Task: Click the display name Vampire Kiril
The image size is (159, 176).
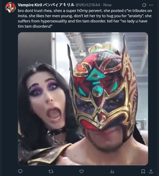Action: coord(30,5)
